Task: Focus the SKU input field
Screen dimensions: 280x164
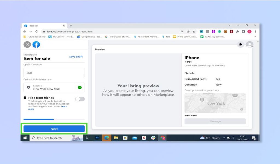Action: tap(54, 73)
